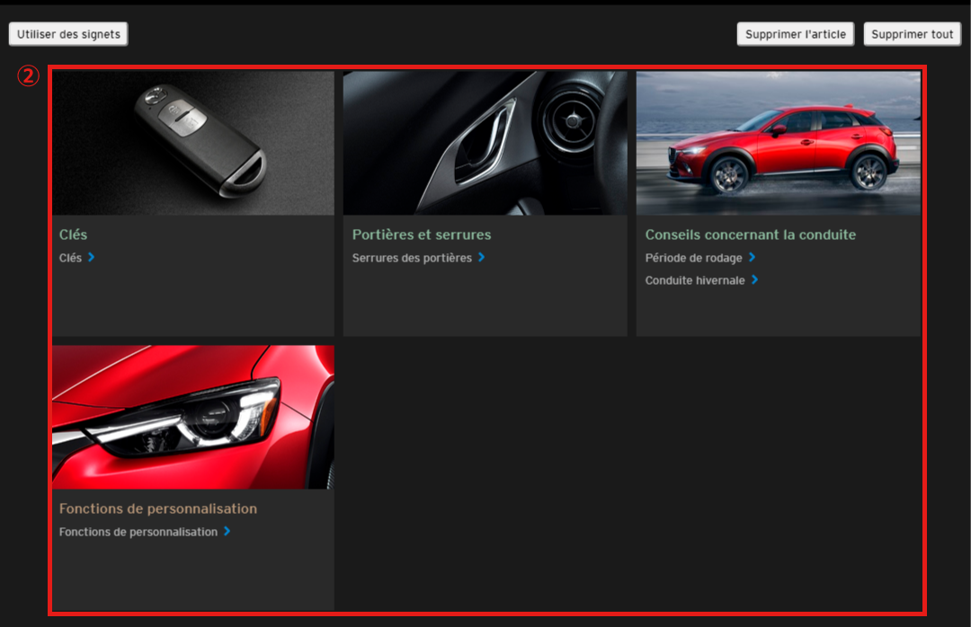Open the white 'Fonctions de personnalisation' link
The image size is (971, 627).
(138, 532)
